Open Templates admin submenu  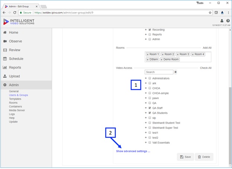pyautogui.click(x=15, y=99)
